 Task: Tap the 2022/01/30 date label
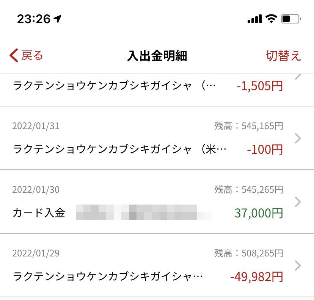[36, 189]
